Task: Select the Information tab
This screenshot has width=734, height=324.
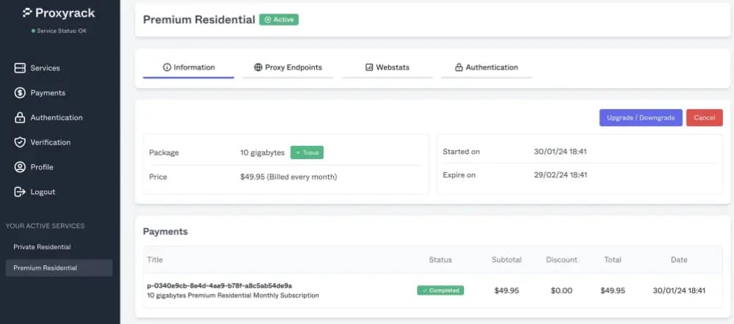Action: pyautogui.click(x=189, y=67)
